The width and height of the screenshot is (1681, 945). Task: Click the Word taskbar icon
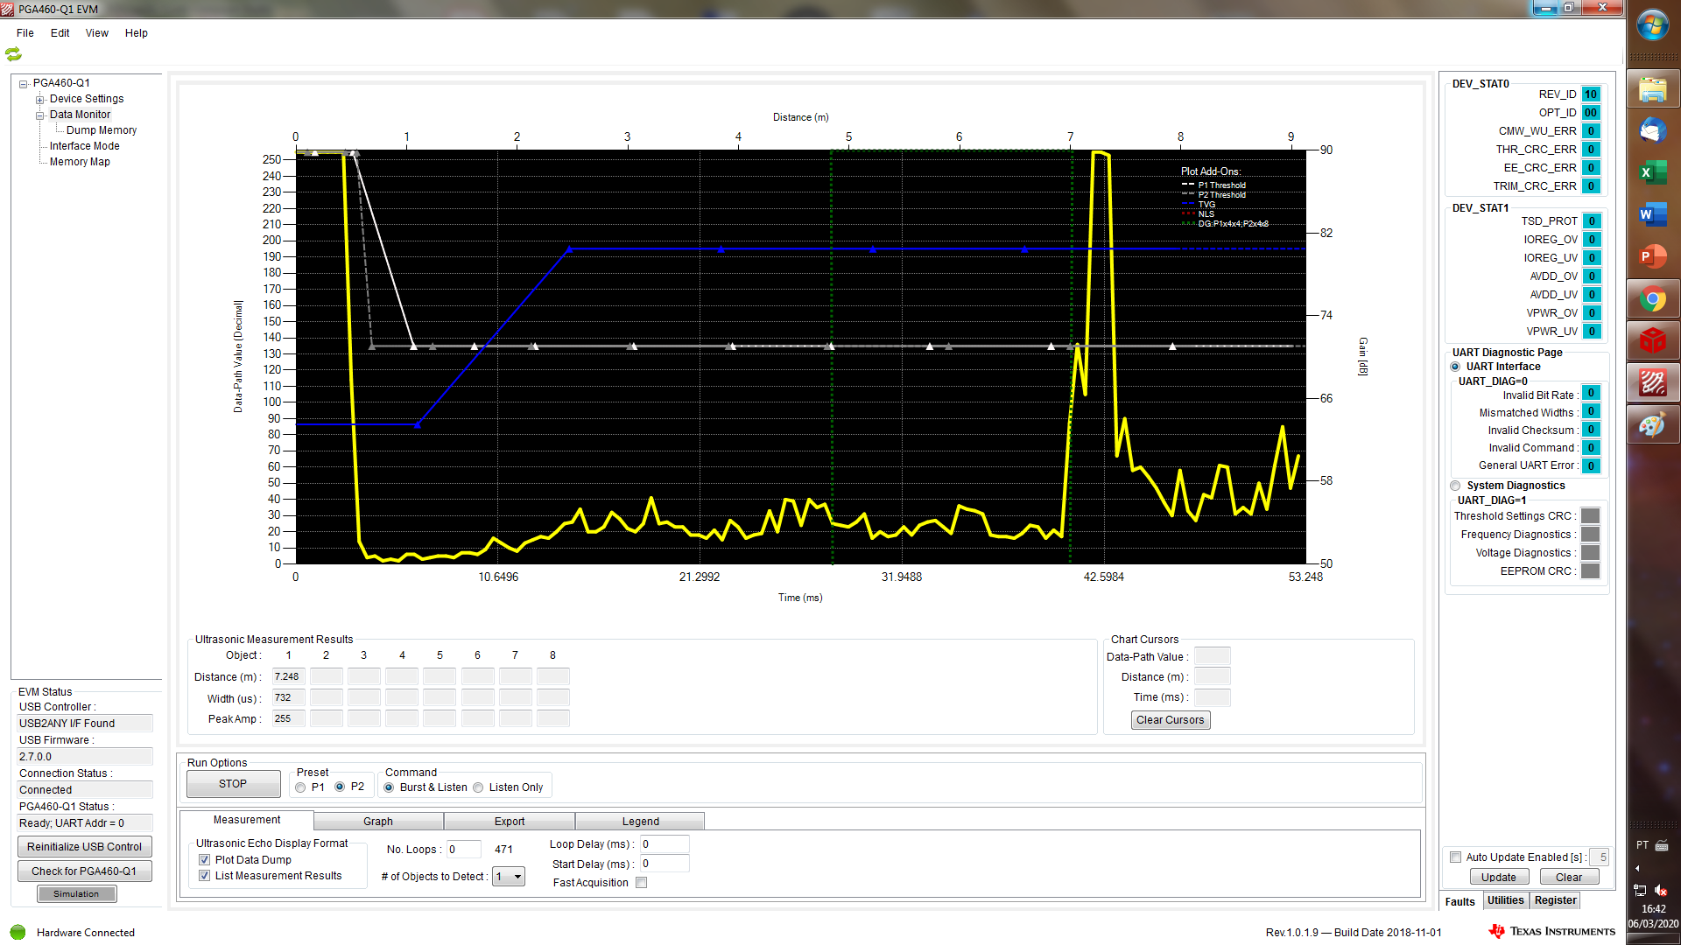pyautogui.click(x=1652, y=214)
